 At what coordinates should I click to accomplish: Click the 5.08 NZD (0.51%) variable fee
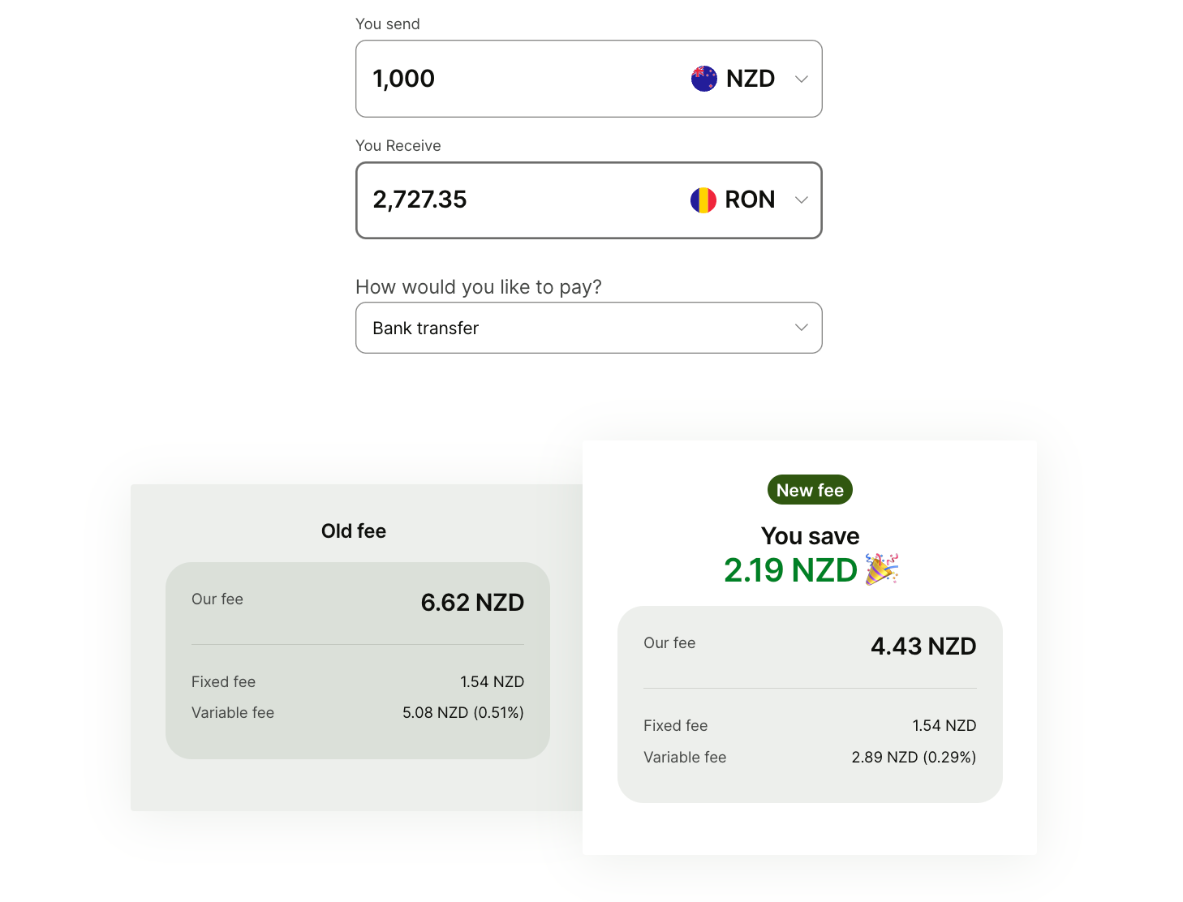(463, 712)
